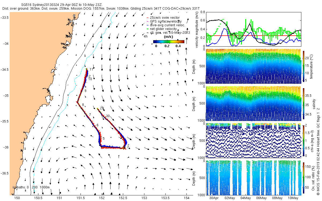Select the 'GPS surface velocity' legend entry
322x201 pixels.
[x=164, y=21]
